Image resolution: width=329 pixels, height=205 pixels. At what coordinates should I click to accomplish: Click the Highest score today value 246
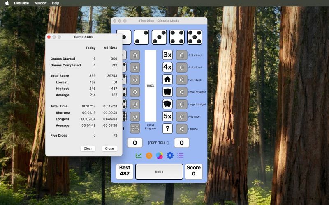point(93,89)
